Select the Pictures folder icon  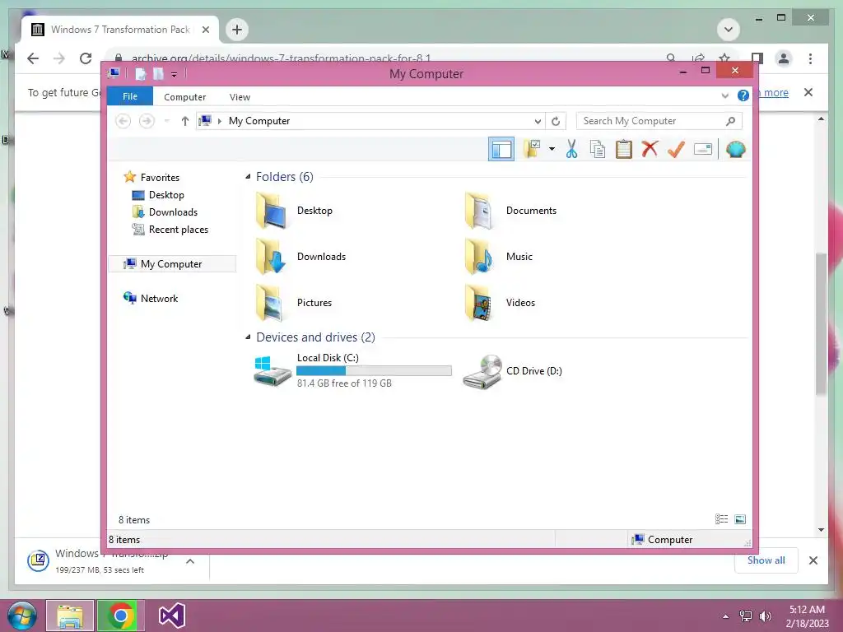pyautogui.click(x=271, y=303)
